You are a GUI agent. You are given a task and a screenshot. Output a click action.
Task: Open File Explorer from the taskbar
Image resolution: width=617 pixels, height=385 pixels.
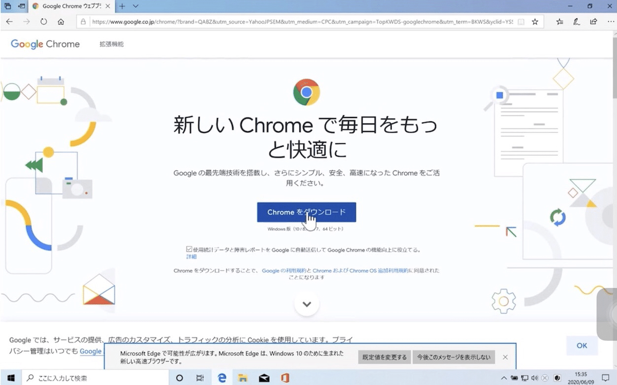(243, 378)
